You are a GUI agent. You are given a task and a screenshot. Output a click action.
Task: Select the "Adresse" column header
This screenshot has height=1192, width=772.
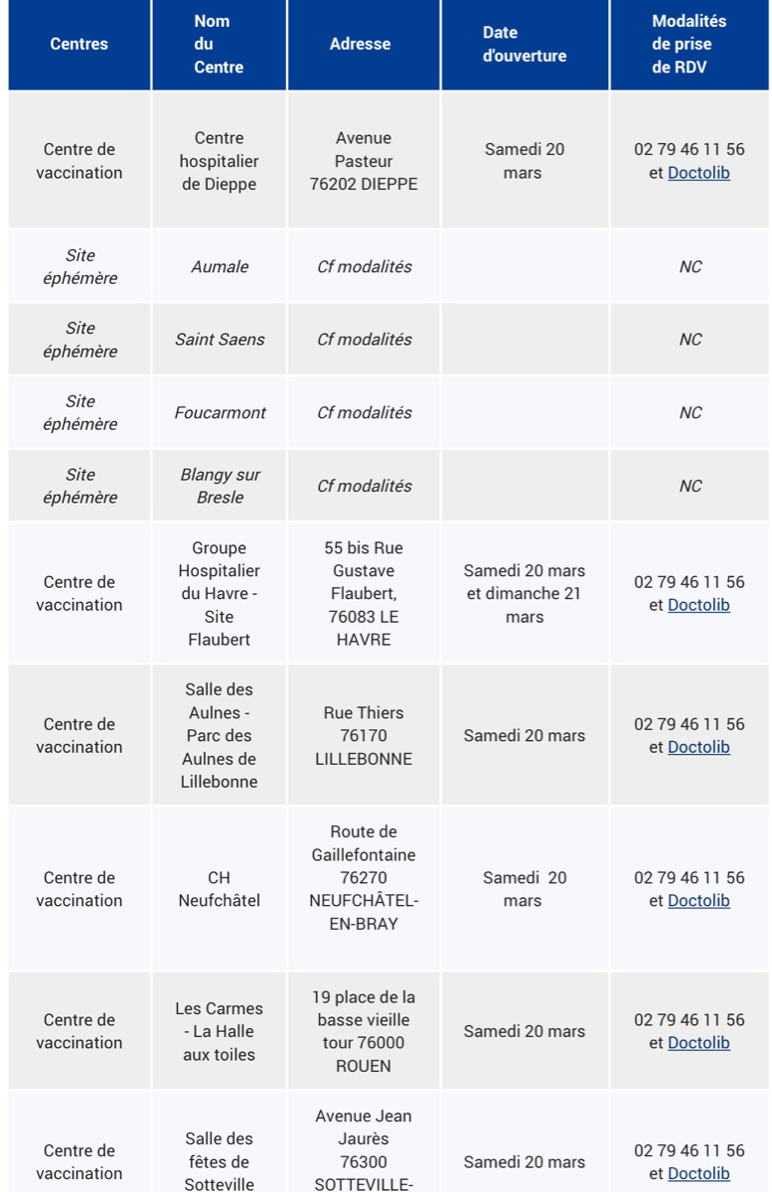360,44
